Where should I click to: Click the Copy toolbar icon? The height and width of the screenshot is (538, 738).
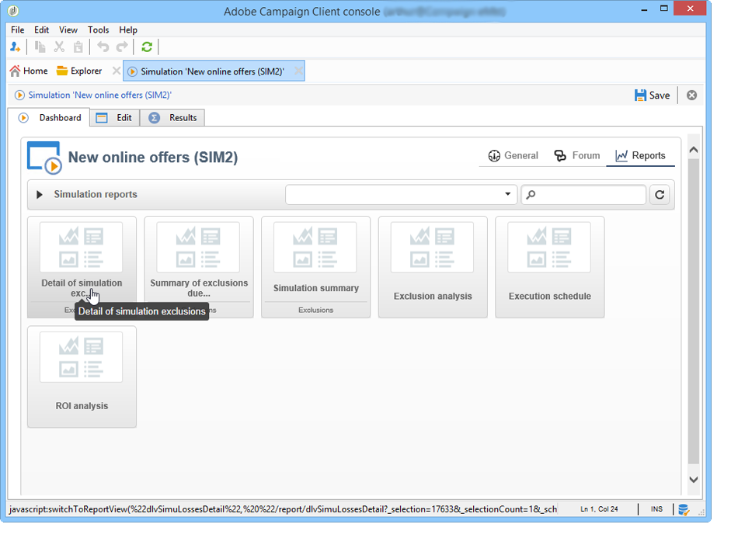pyautogui.click(x=40, y=47)
